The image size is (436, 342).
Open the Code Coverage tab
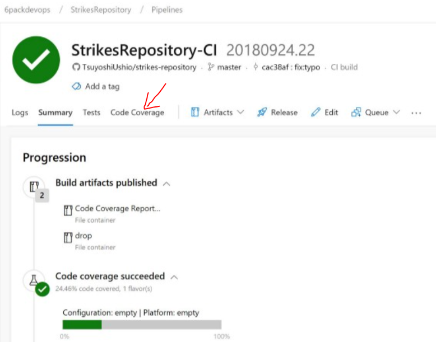coord(137,113)
